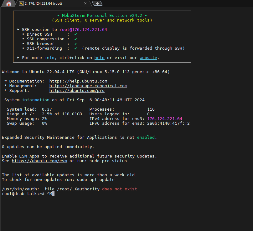This screenshot has width=253, height=231.
Task: Open https://help.ubuntu.com documentation link
Action: 78,81
